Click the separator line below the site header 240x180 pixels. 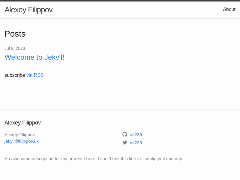pyautogui.click(x=120, y=18)
